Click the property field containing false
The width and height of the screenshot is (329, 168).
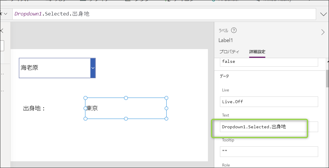(269, 62)
